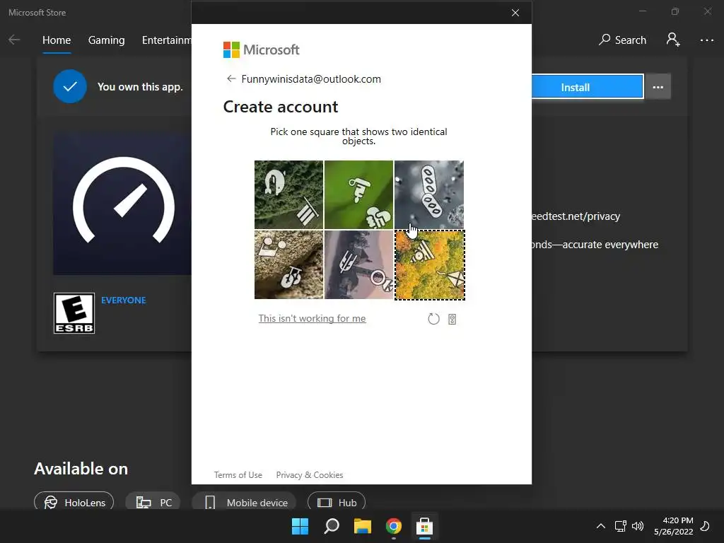Select the HoloLens platform chip

pos(74,503)
